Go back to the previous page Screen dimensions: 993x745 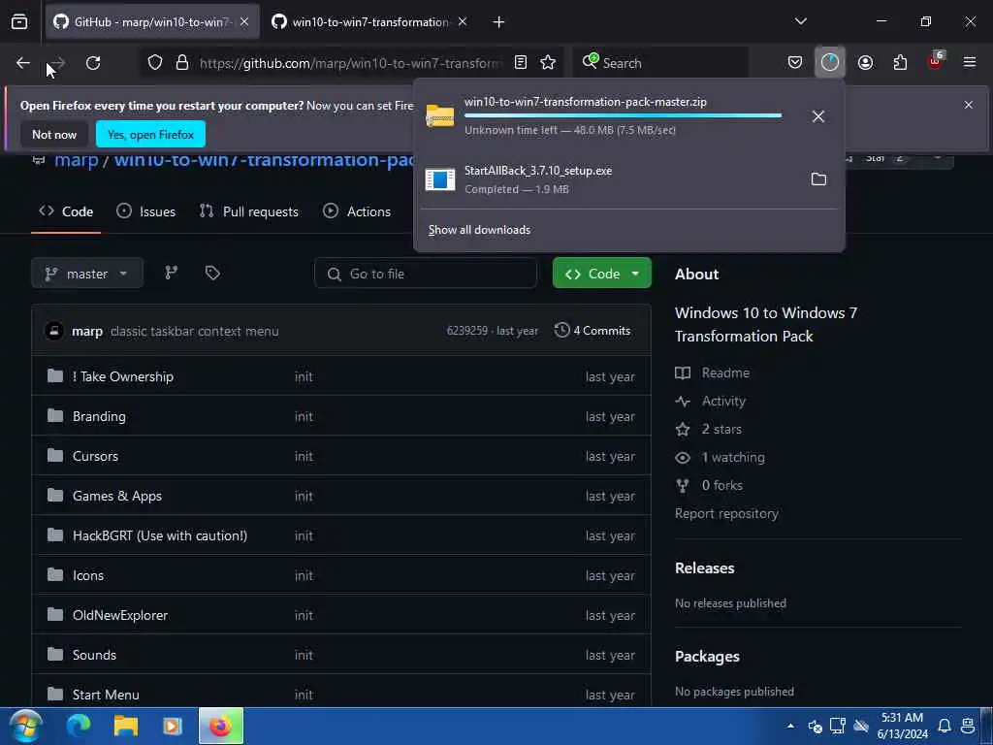(23, 63)
